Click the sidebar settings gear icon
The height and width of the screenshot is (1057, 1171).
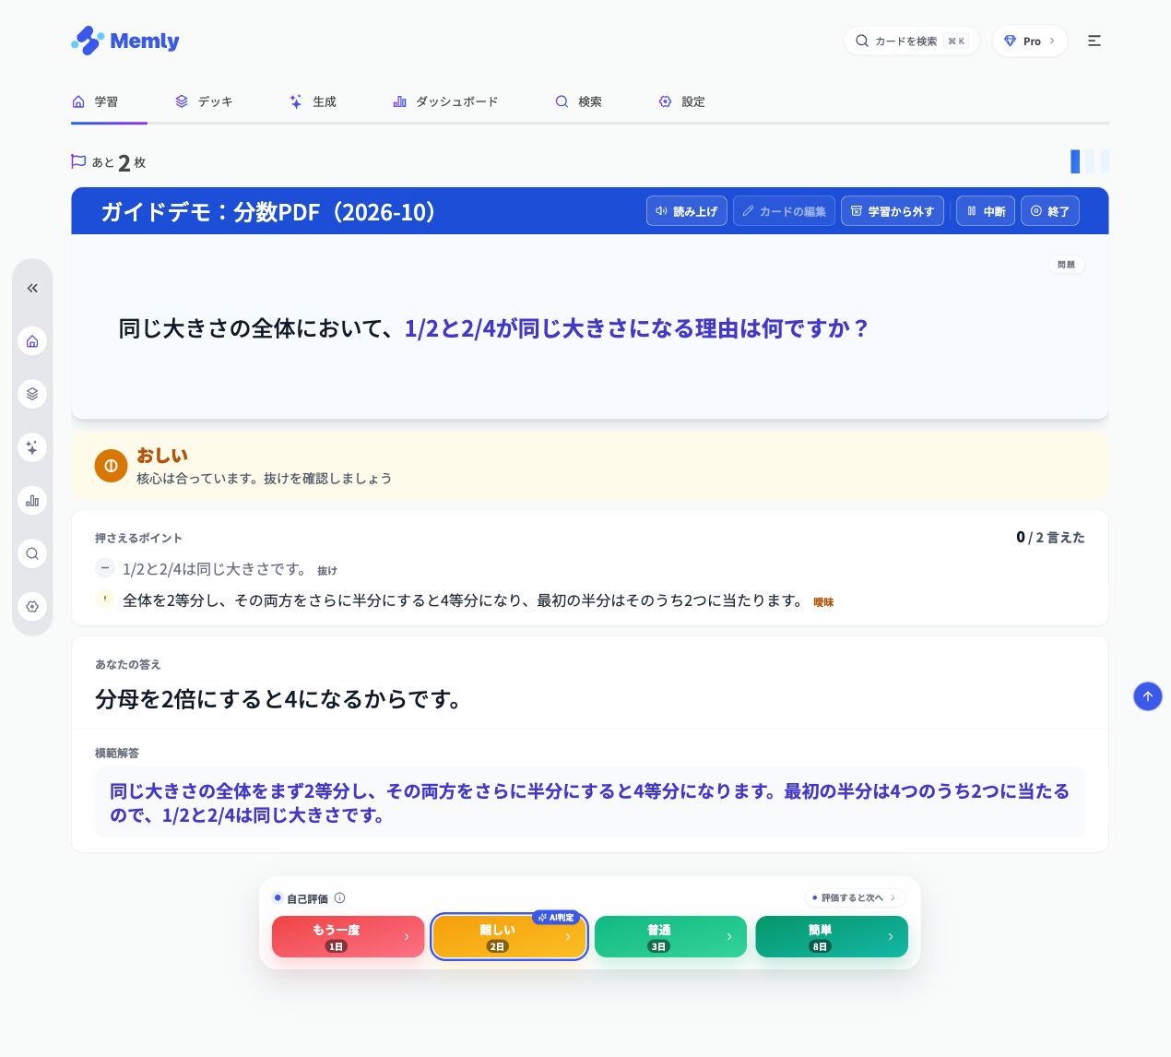click(32, 606)
